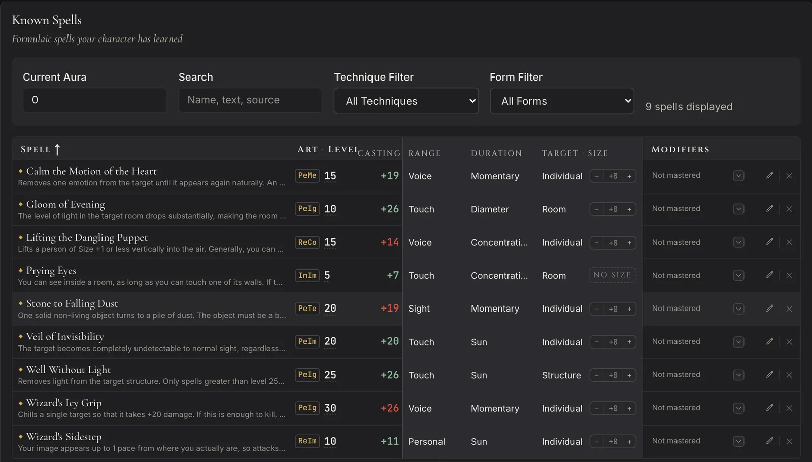Click the Casting column header

[x=379, y=153]
